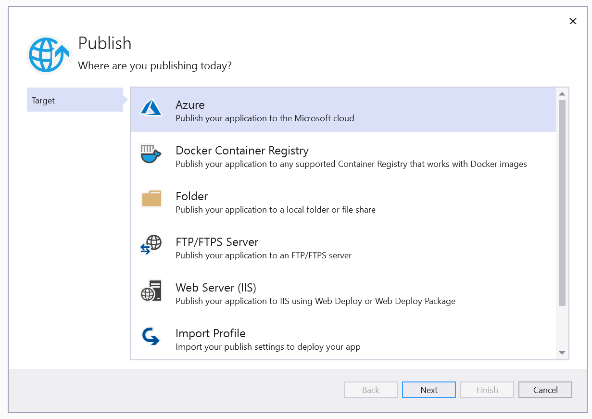The image size is (592, 419).
Task: Click the Finish button
Action: [x=487, y=390]
